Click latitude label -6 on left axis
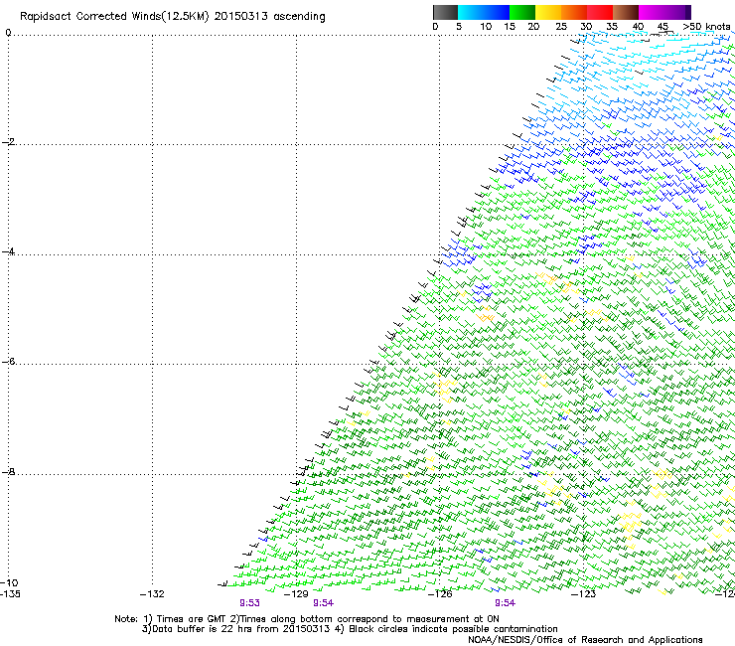Viewport: 735px width, 646px height. (x=8, y=361)
